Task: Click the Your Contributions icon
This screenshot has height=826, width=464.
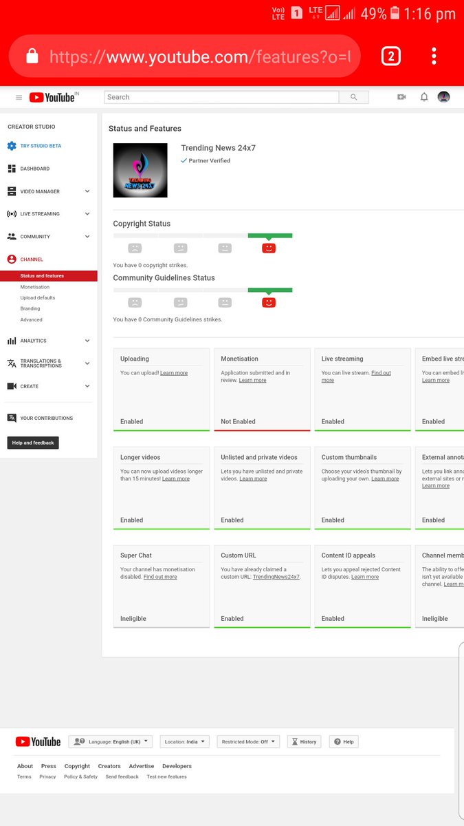Action: pyautogui.click(x=12, y=418)
